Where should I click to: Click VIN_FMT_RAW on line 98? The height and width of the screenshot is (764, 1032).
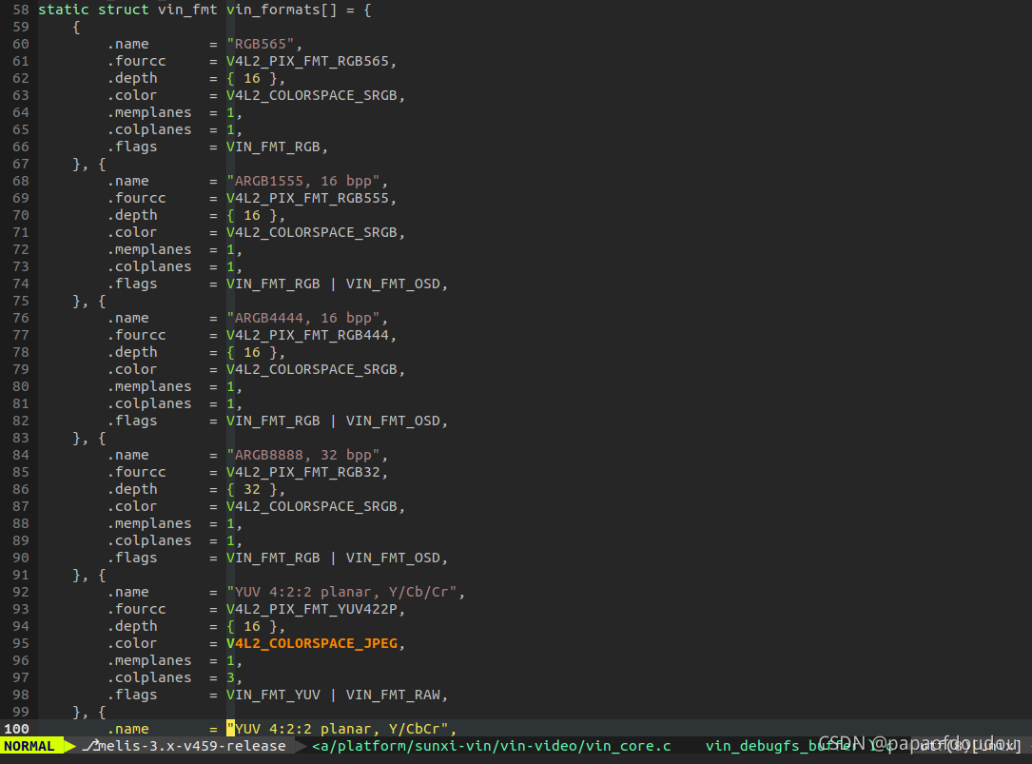[393, 695]
